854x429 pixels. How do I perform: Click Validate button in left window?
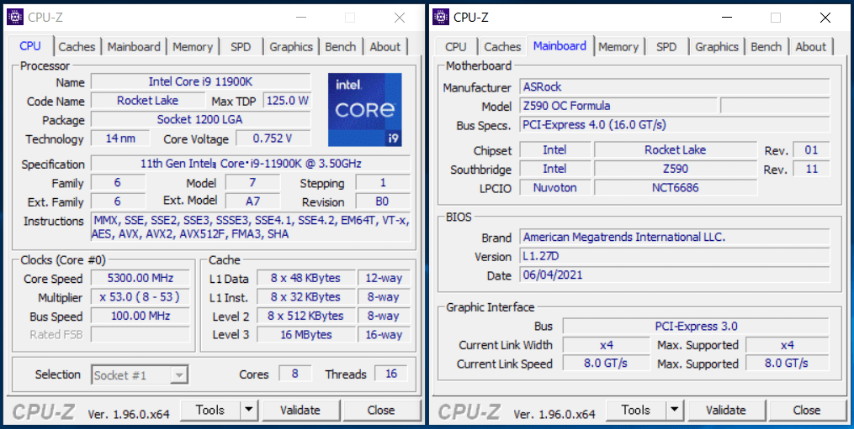[x=300, y=411]
